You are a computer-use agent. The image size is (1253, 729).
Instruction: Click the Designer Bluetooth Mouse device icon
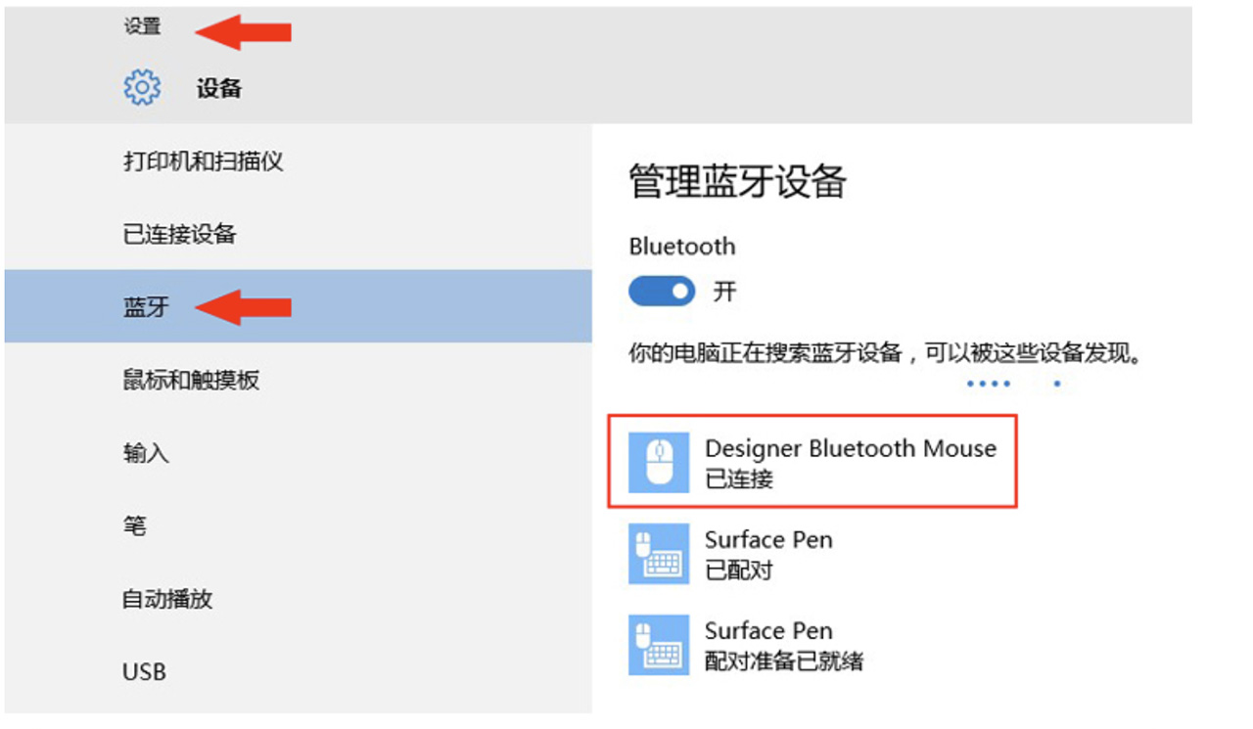click(x=659, y=461)
